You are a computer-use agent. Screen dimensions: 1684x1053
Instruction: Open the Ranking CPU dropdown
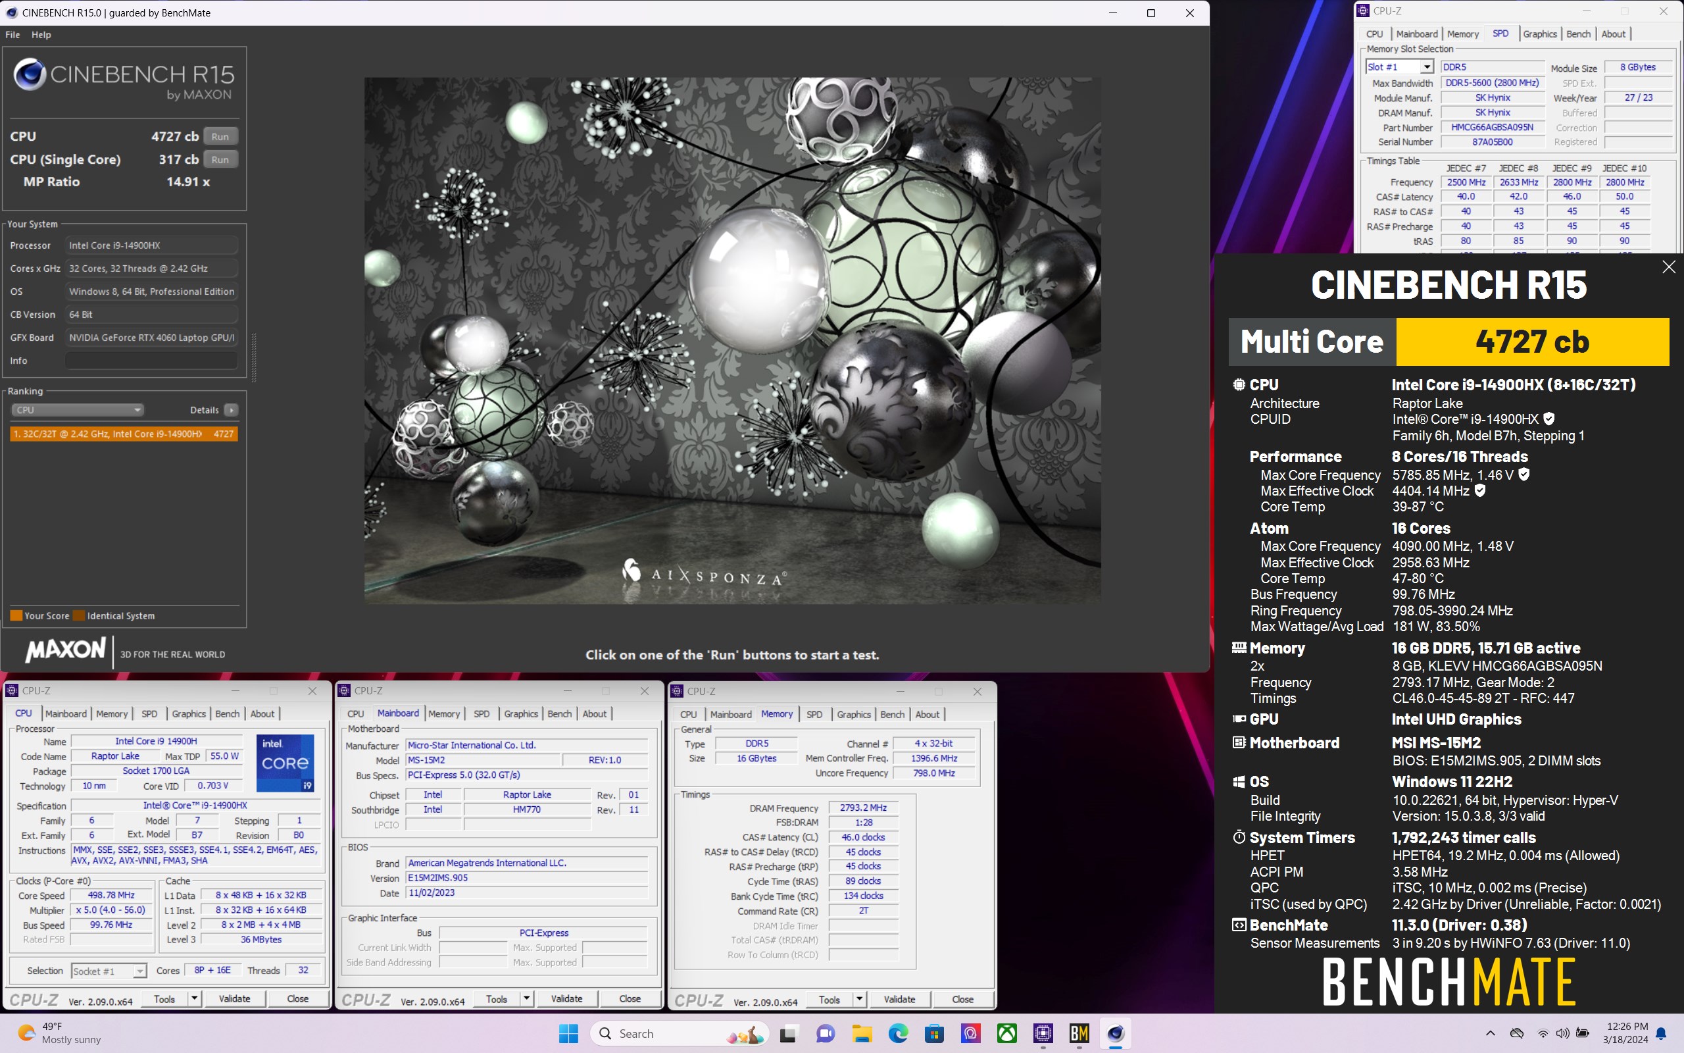tap(77, 409)
